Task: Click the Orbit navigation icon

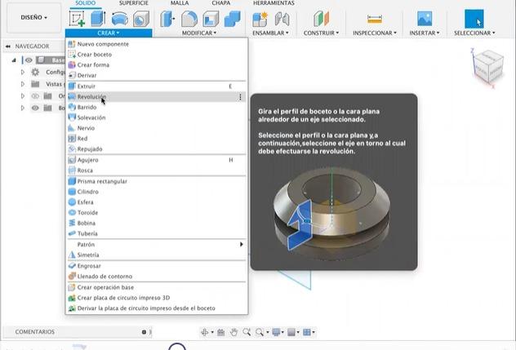Action: [205, 332]
